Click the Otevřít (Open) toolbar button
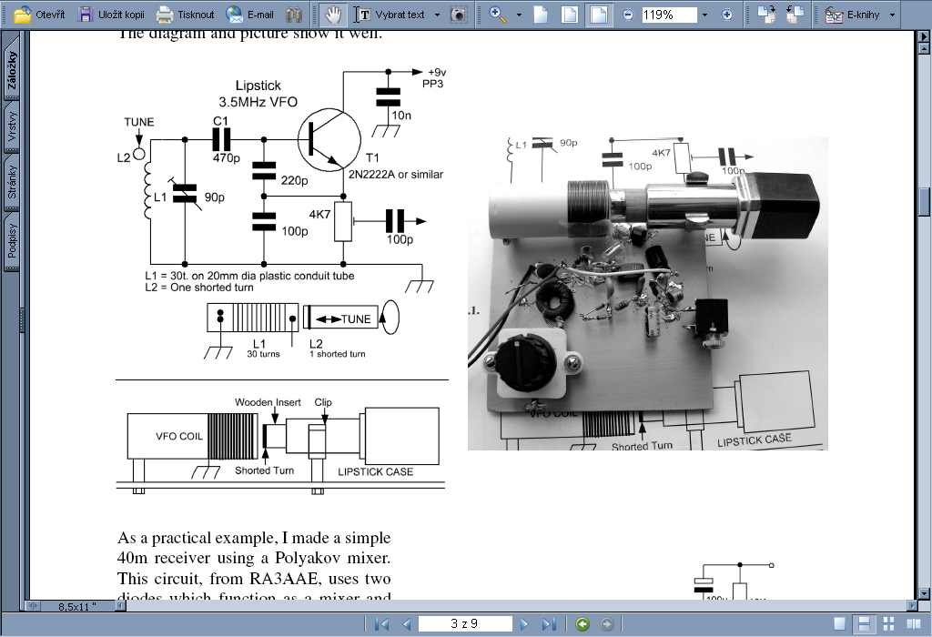Viewport: 932px width, 637px height. click(x=39, y=15)
